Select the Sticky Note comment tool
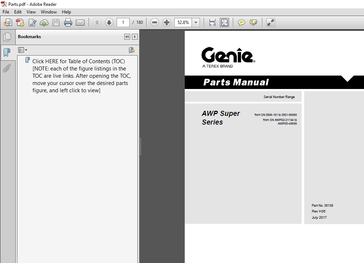Viewport: 364px width, 263px height. pyautogui.click(x=241, y=22)
